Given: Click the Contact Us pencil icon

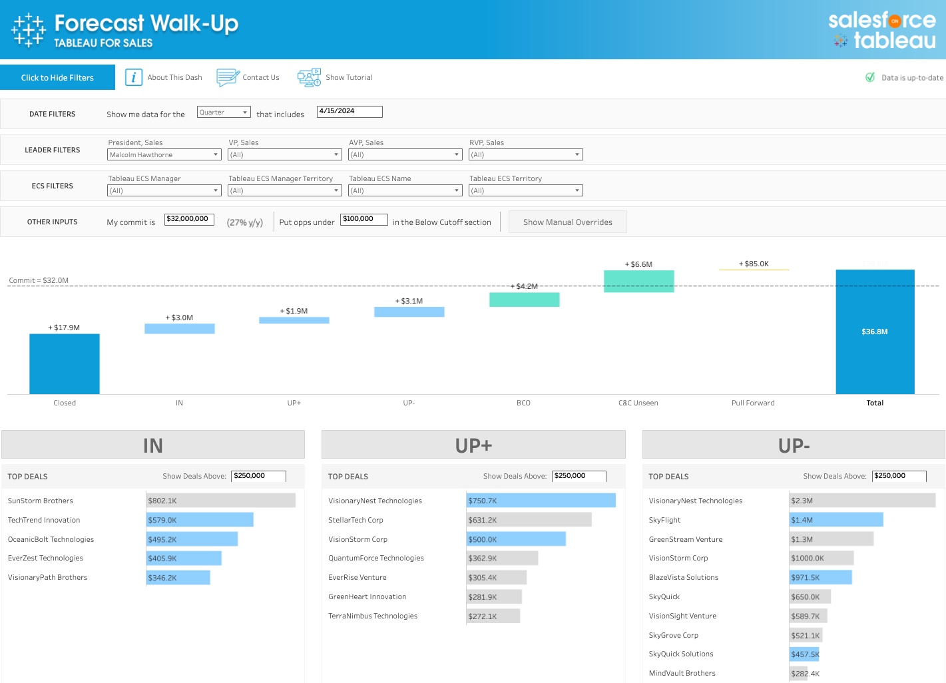Looking at the screenshot, I should pyautogui.click(x=228, y=77).
